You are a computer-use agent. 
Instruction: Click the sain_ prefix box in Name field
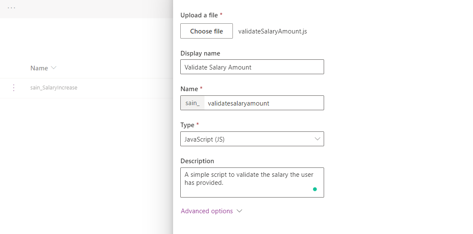(192, 103)
